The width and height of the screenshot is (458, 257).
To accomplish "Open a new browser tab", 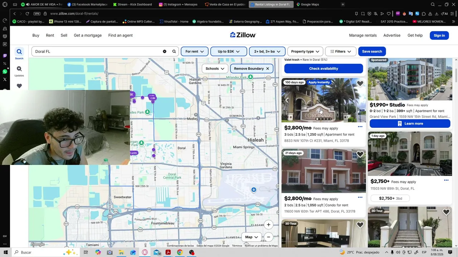I will (x=343, y=4).
